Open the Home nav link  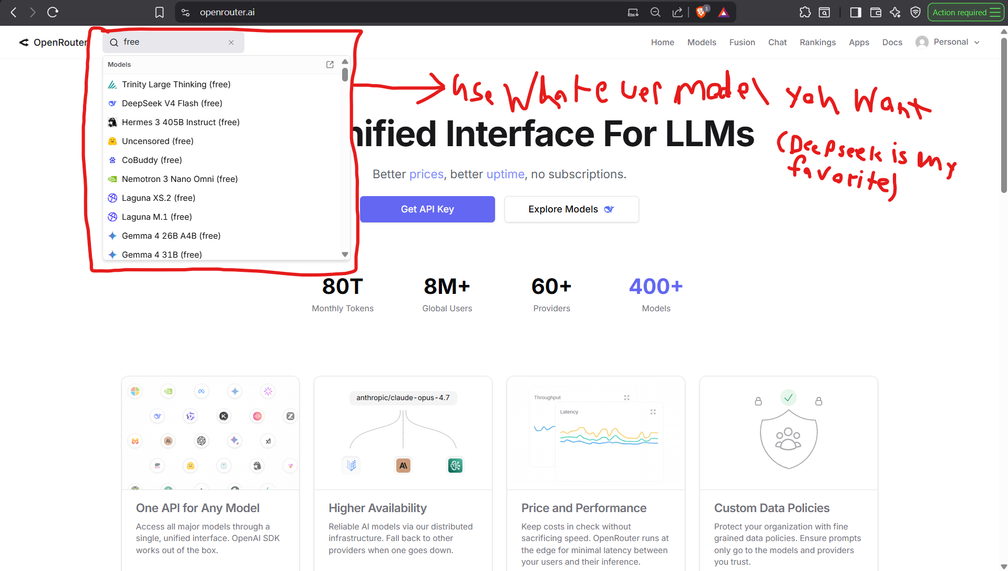coord(662,42)
